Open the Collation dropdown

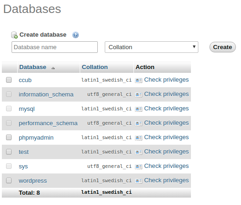pos(152,47)
